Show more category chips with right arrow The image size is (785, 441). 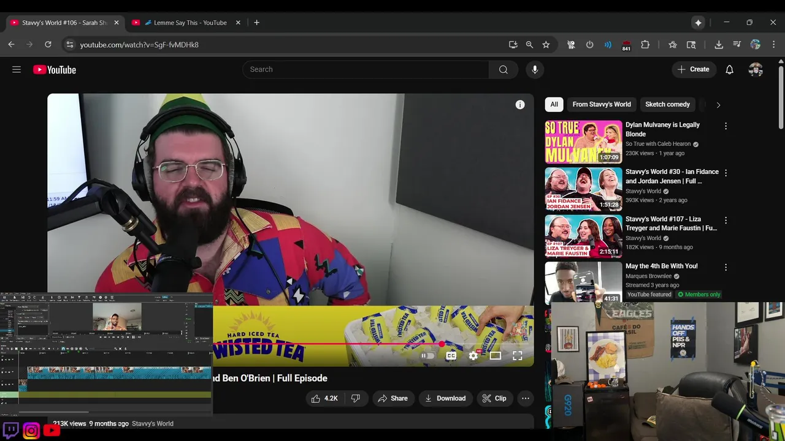[x=718, y=105]
